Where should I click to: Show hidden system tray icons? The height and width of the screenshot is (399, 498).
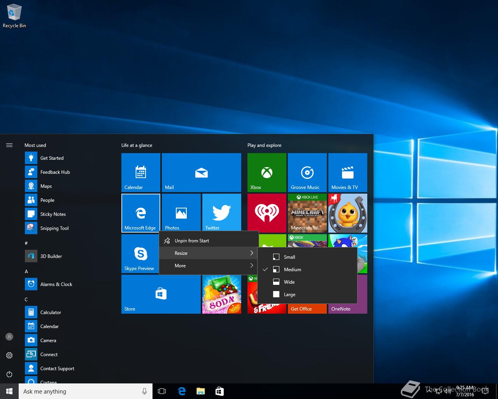(429, 391)
